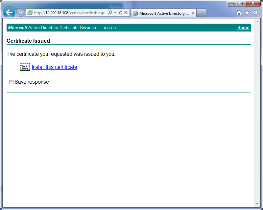This screenshot has height=210, width=263.
Task: Click the certificate icon beside install link
Action: tap(25, 67)
